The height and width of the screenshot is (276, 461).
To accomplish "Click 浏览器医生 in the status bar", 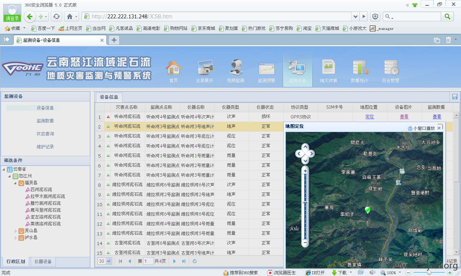I will pos(282,273).
